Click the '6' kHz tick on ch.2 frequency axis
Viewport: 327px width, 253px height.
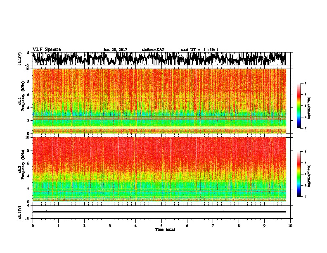click(x=28, y=163)
